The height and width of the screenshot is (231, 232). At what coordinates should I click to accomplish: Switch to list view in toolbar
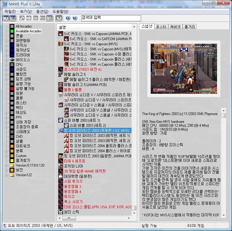pos(36,18)
